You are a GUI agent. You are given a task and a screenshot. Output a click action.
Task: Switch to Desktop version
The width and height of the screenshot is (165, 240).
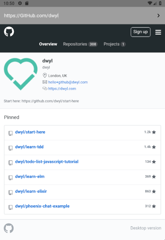(x=146, y=228)
